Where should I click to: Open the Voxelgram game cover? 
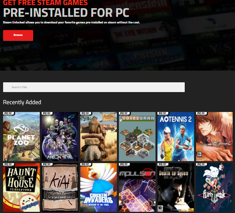(137, 137)
